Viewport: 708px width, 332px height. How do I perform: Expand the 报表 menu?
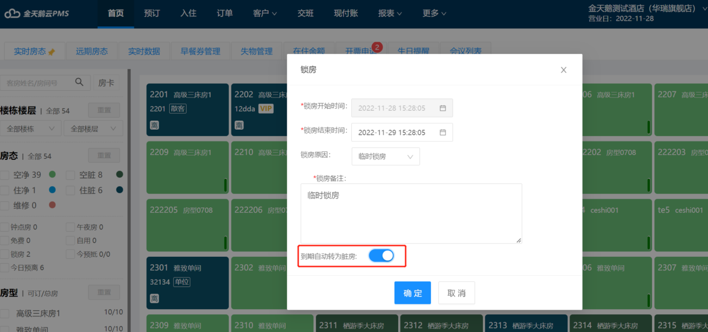390,13
